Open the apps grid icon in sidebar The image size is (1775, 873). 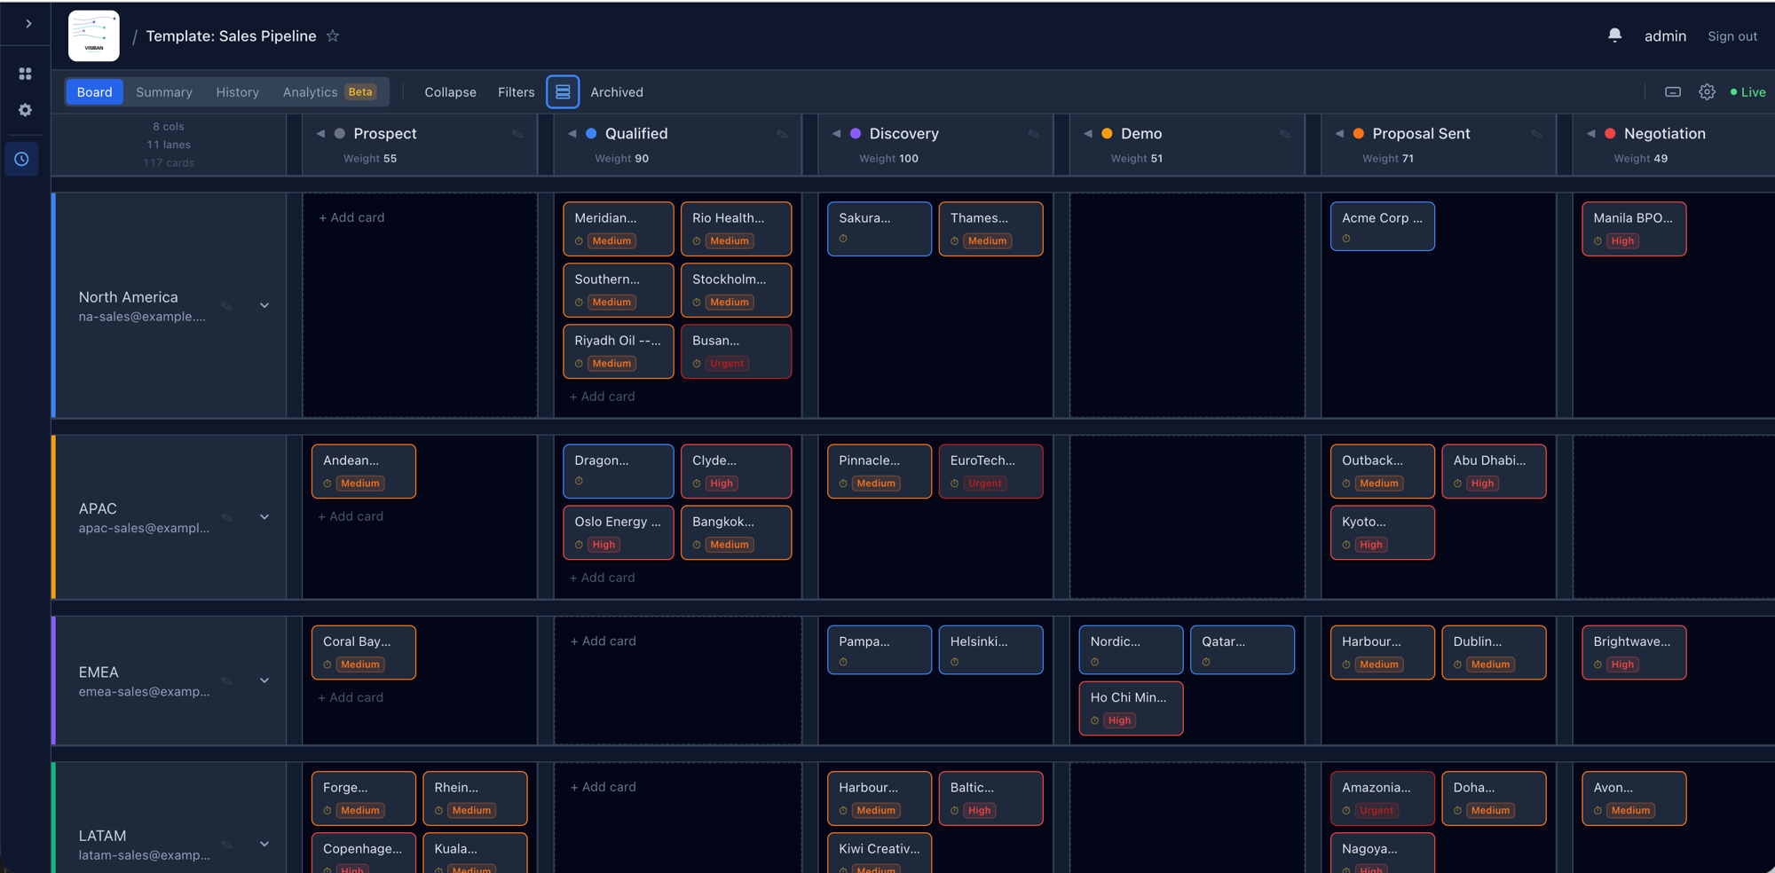click(25, 73)
